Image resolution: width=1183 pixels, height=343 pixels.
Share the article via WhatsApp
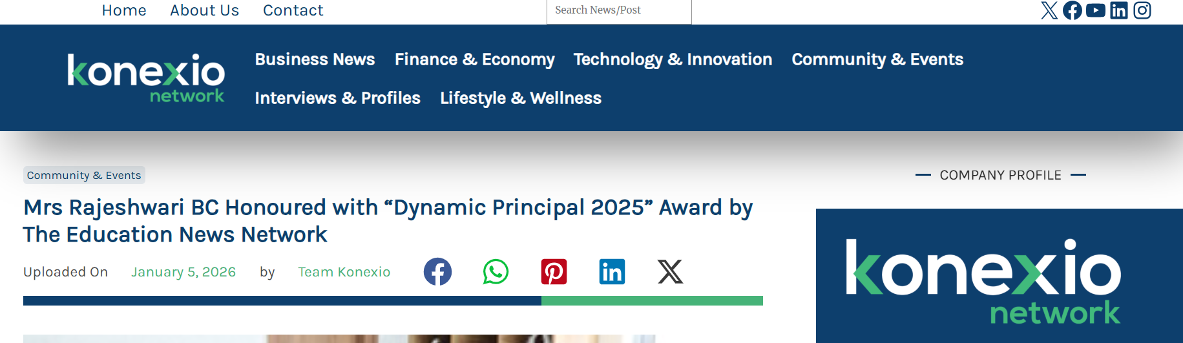click(496, 272)
